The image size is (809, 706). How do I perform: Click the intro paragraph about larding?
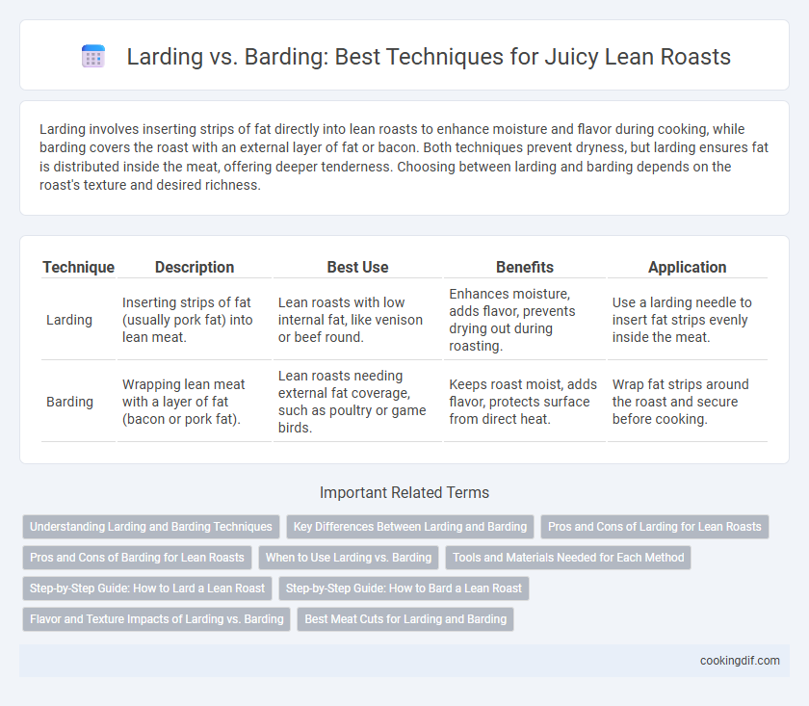pyautogui.click(x=404, y=157)
